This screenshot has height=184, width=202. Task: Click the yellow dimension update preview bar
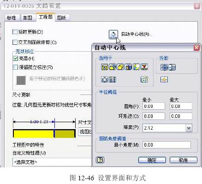[44, 134]
